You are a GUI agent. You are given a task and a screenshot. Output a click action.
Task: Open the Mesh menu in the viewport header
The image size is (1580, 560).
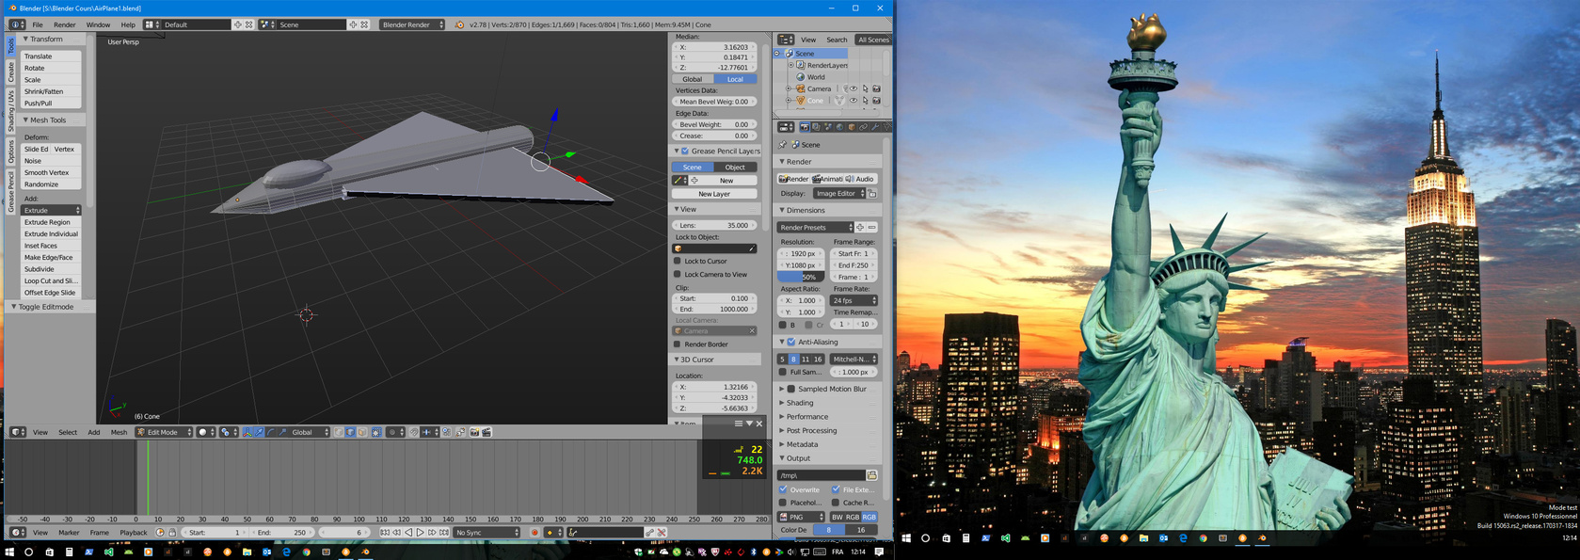(119, 432)
